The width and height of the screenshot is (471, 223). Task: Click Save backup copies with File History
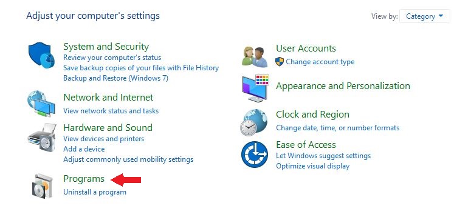[141, 68]
